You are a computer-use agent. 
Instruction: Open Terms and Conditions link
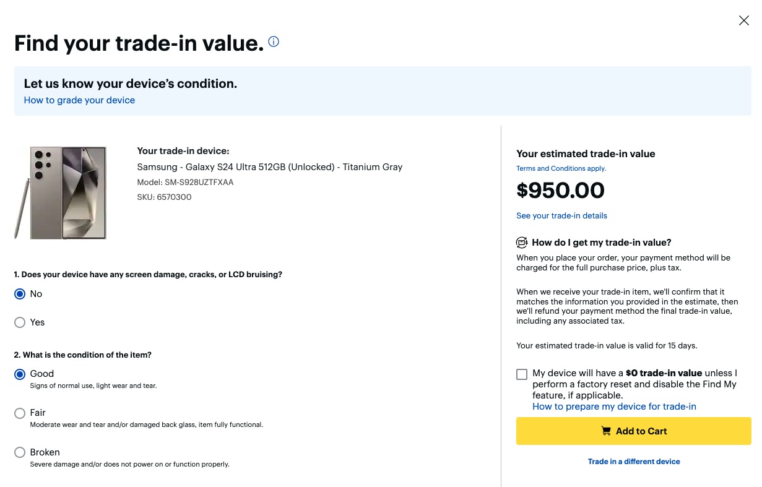pyautogui.click(x=561, y=168)
